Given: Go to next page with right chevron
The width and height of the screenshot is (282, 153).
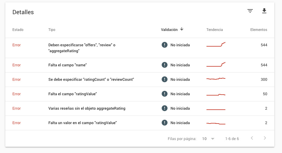Looking at the screenshot, I should coord(265,138).
